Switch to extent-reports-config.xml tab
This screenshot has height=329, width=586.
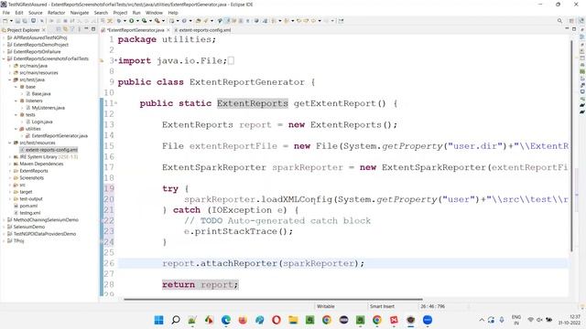coord(204,30)
